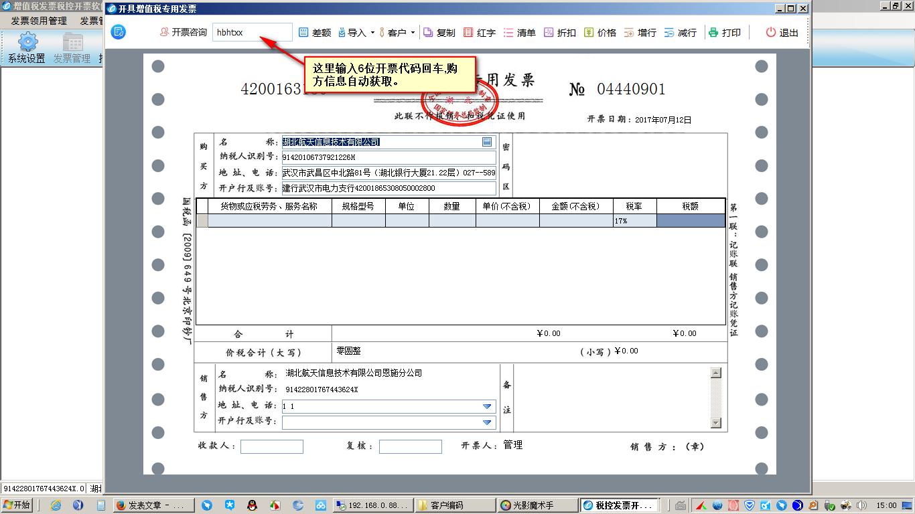
Task: Click the 退出 exit button
Action: [780, 31]
